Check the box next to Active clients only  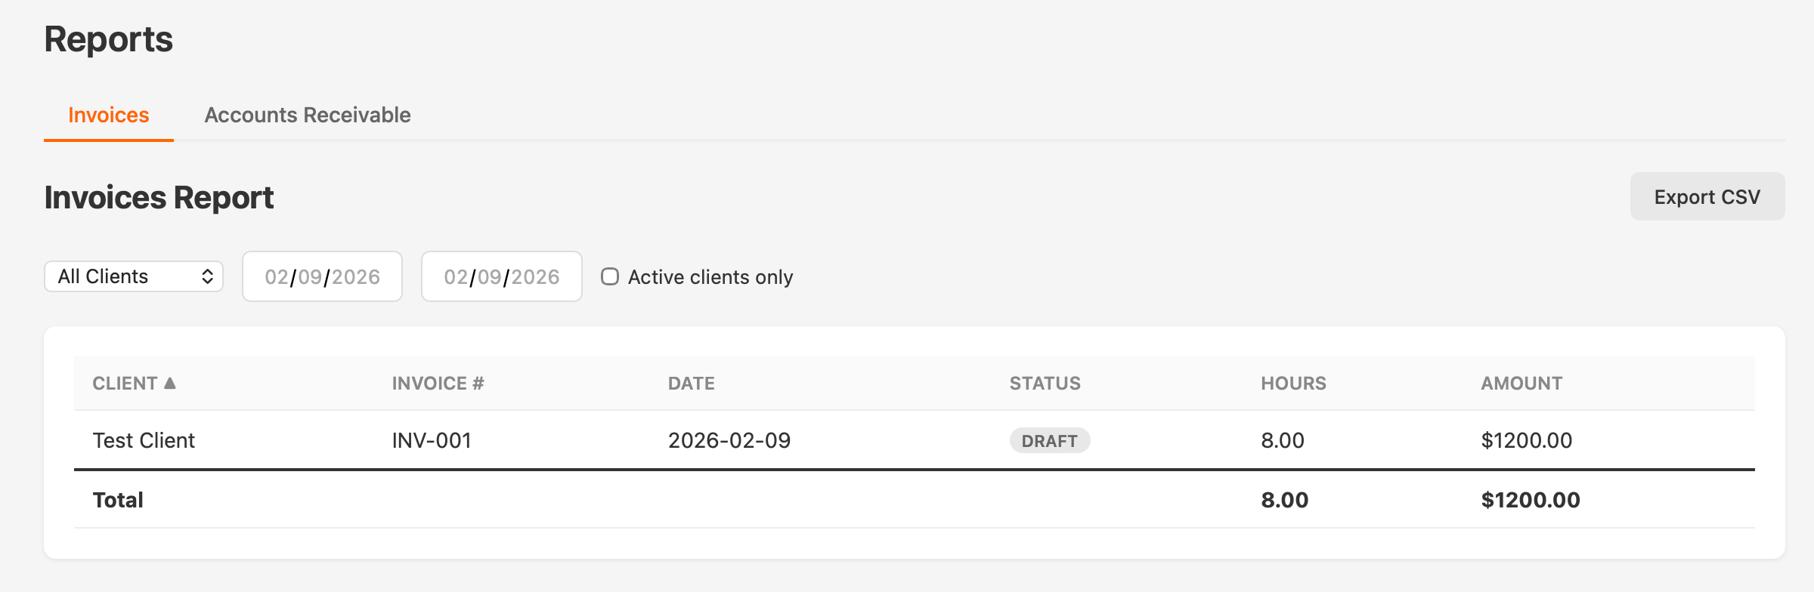coord(609,276)
